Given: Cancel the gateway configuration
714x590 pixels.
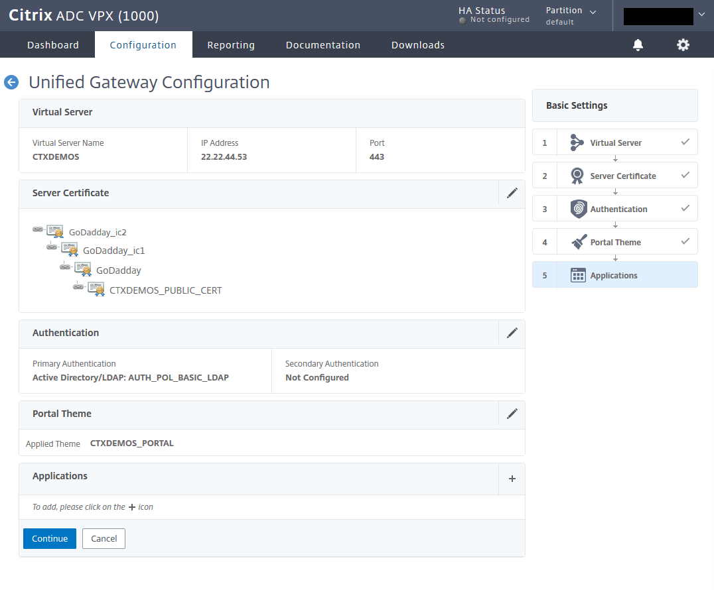Looking at the screenshot, I should [104, 538].
